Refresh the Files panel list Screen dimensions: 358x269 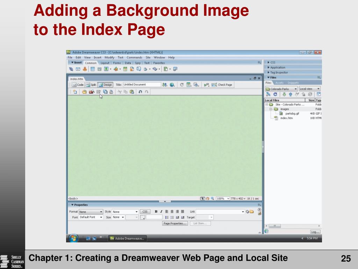point(275,94)
